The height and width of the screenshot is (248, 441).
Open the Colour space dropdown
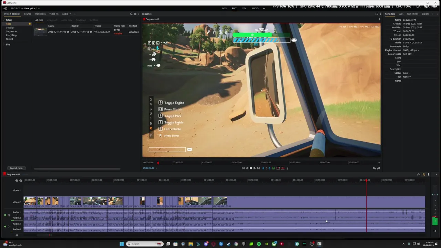pos(408,54)
